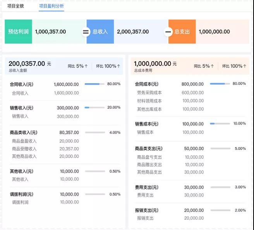The width and height of the screenshot is (254, 230).
Task: Open the 报销支出(元) category heading
Action: [147, 210]
